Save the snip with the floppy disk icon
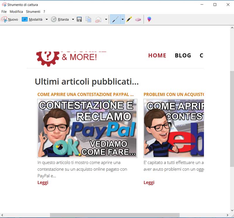 pyautogui.click(x=79, y=19)
